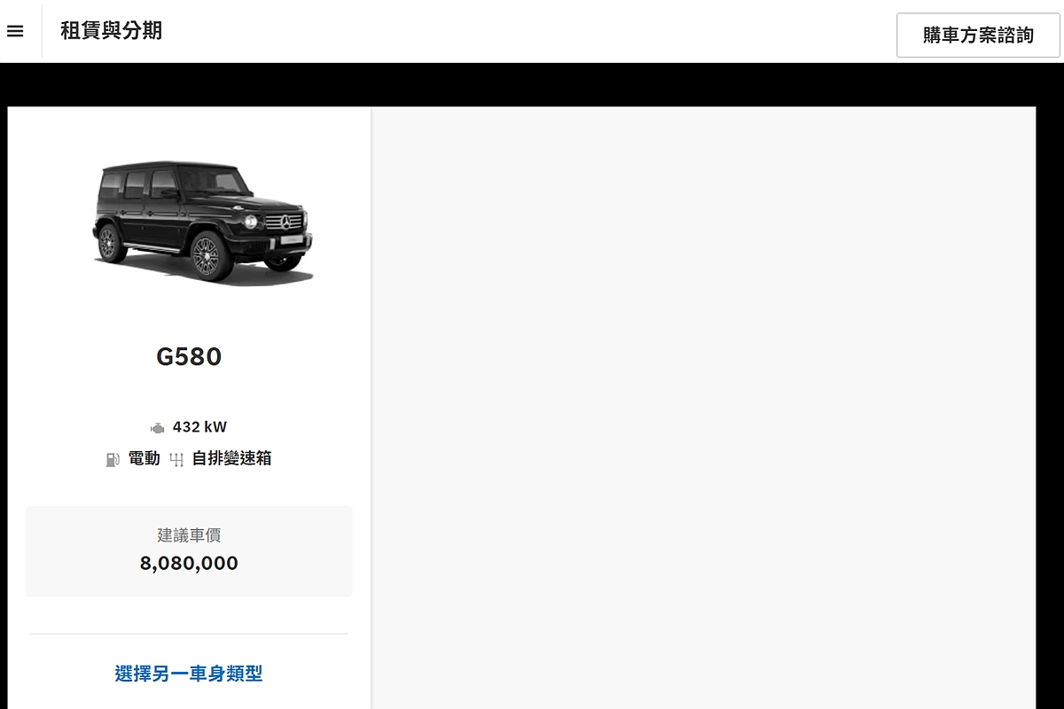Click the black banner below the header

[532, 85]
